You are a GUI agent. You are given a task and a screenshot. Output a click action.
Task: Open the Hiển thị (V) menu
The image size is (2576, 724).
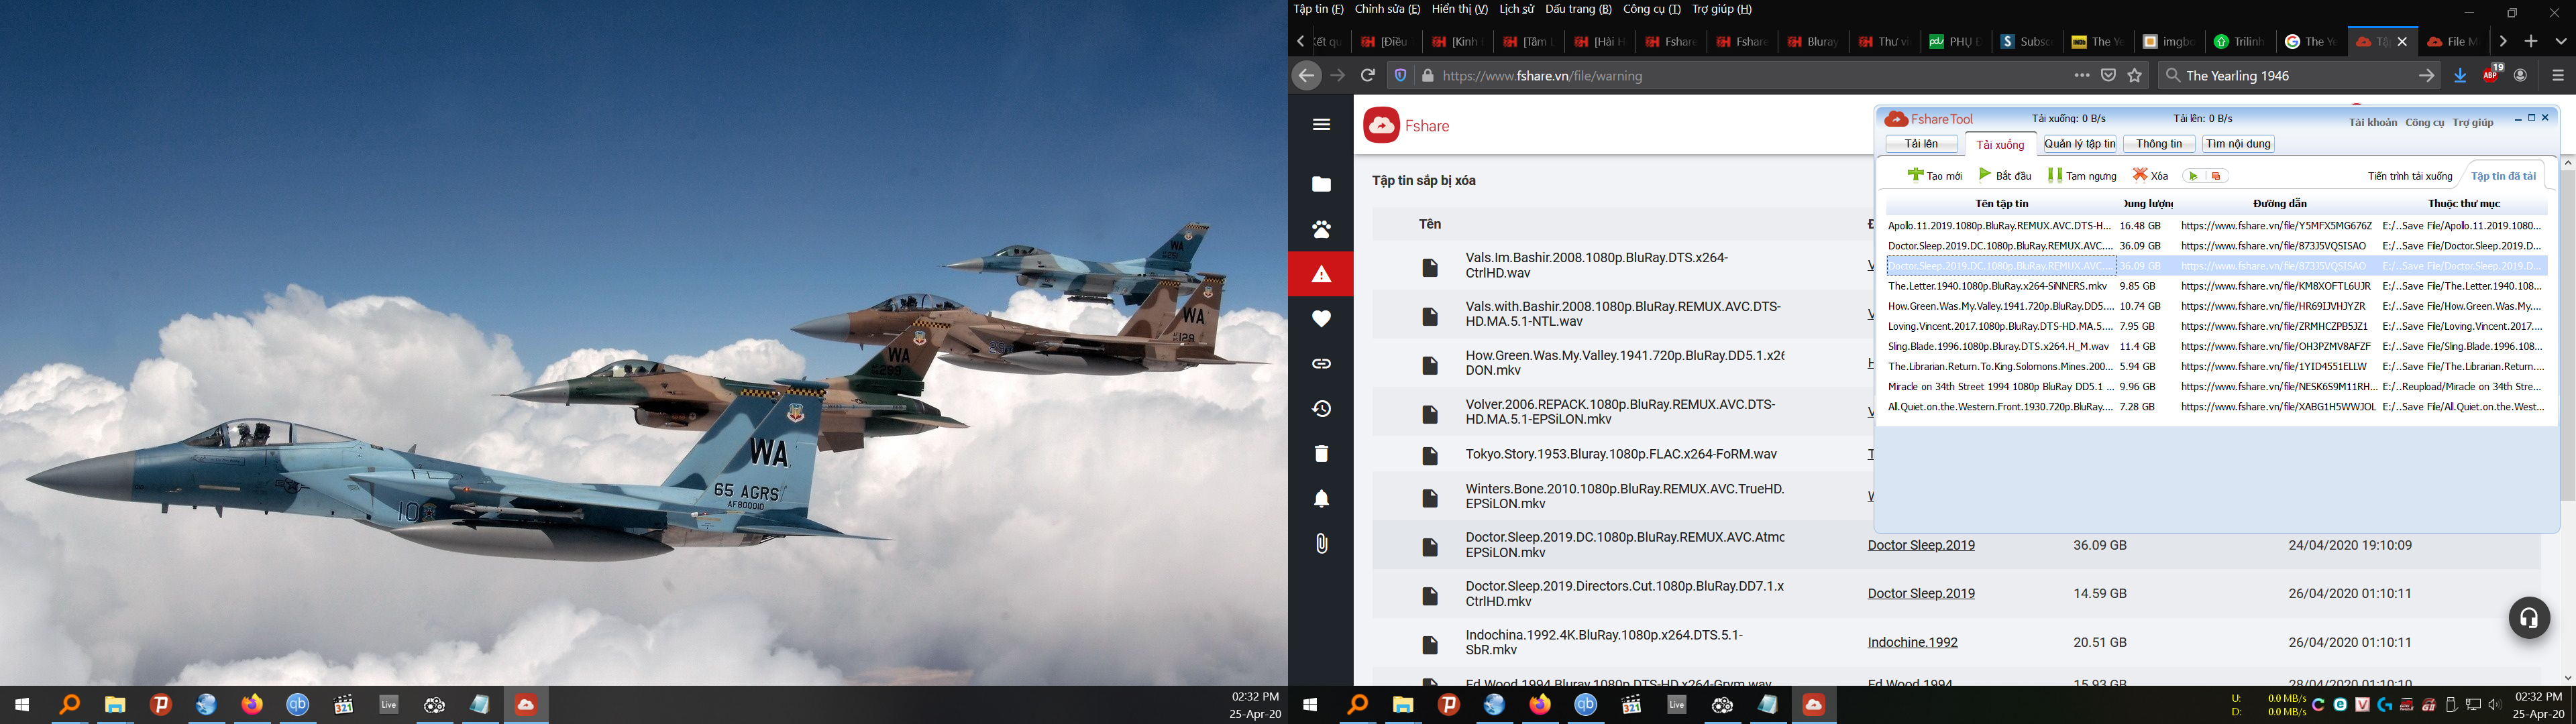1459,9
